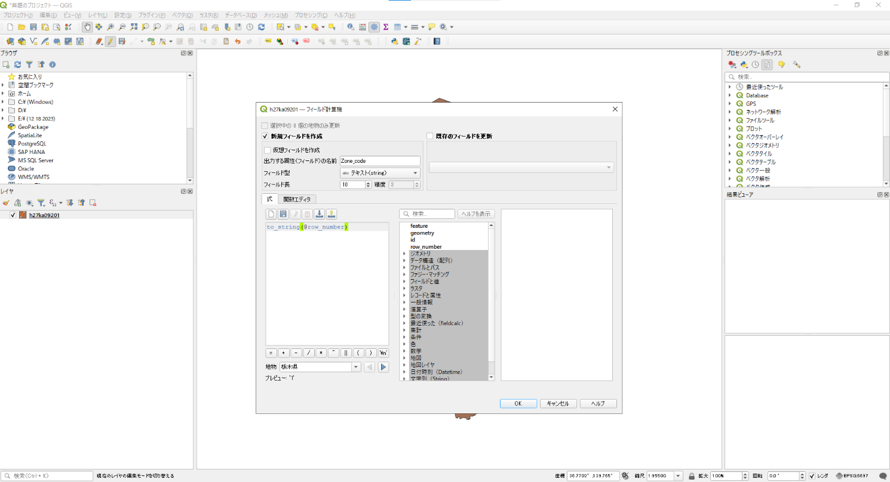Image resolution: width=890 pixels, height=482 pixels.
Task: Open processing options wrench icon
Action: (x=796, y=64)
